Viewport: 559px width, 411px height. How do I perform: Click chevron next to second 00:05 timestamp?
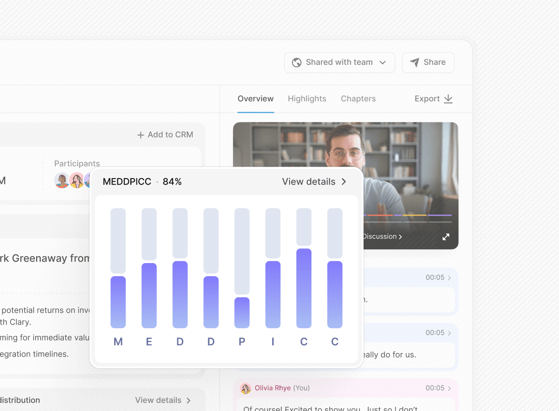point(449,333)
